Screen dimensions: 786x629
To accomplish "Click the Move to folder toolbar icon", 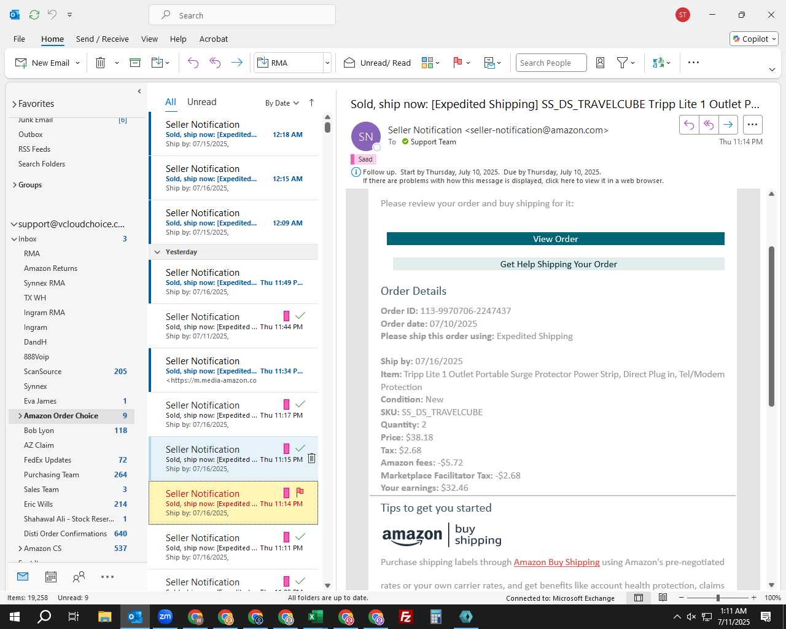I will [x=157, y=63].
